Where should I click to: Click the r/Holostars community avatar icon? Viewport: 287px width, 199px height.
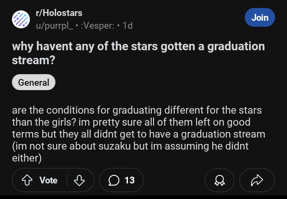click(20, 20)
